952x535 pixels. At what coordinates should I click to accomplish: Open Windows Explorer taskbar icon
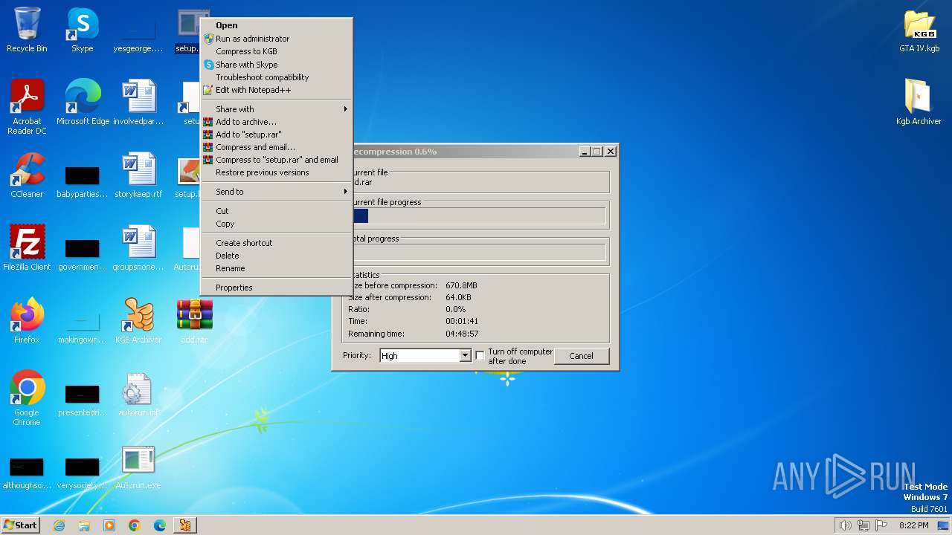84,525
